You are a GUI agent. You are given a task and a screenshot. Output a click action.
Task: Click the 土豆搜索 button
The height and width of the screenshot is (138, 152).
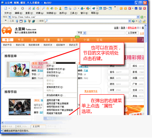[x=132, y=33]
